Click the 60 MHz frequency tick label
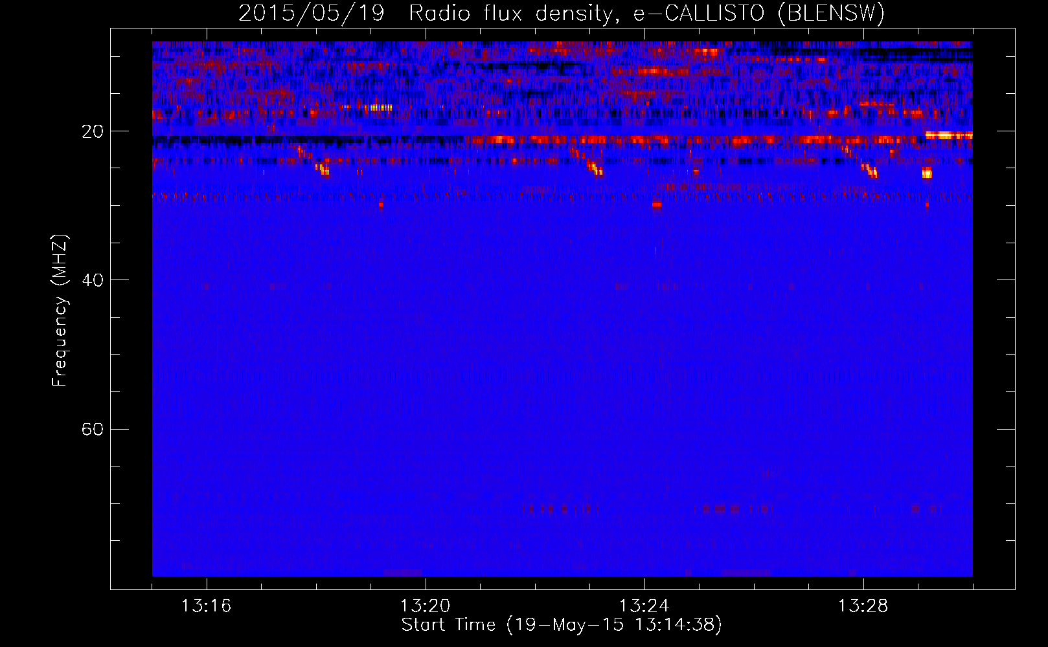The image size is (1048, 647). click(92, 429)
